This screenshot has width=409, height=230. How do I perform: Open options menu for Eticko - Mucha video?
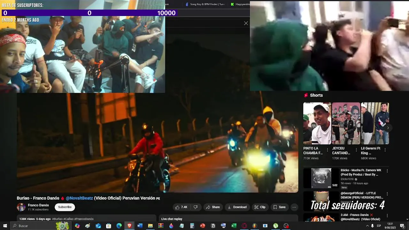point(387,171)
